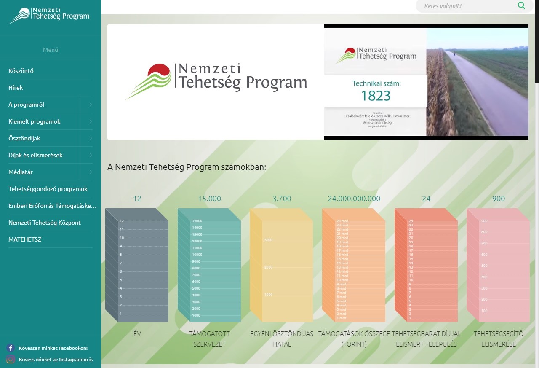Click the large Nemzeti Tehetség Program banner logo
The height and width of the screenshot is (368, 539).
pos(216,82)
